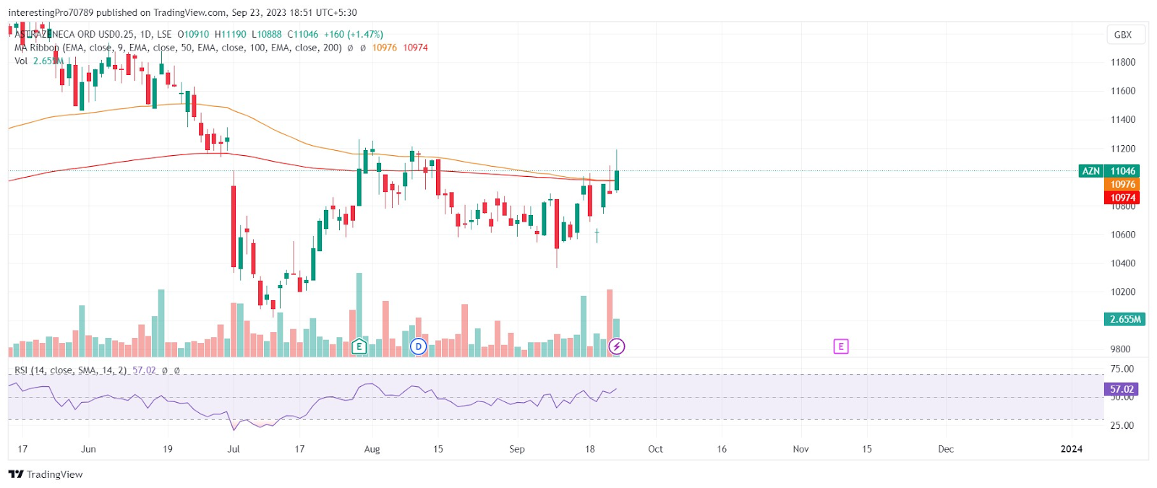Click the AstraZeneca symbol title
The width and height of the screenshot is (1157, 488).
(93, 34)
